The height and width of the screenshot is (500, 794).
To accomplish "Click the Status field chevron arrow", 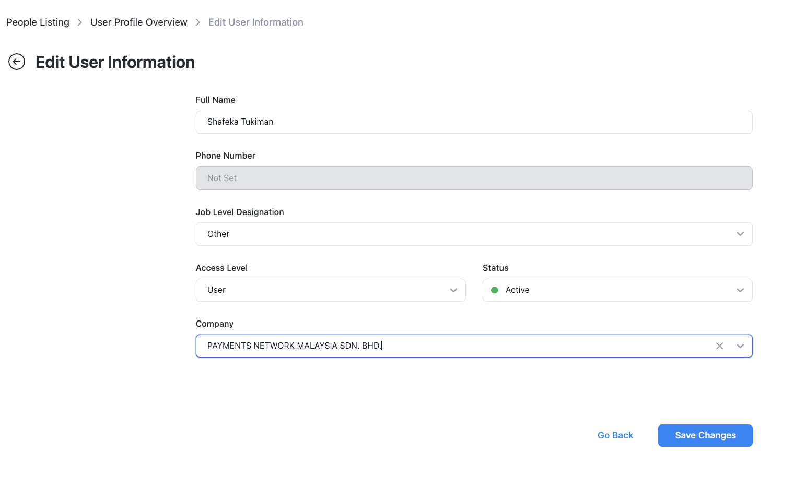I will [740, 290].
